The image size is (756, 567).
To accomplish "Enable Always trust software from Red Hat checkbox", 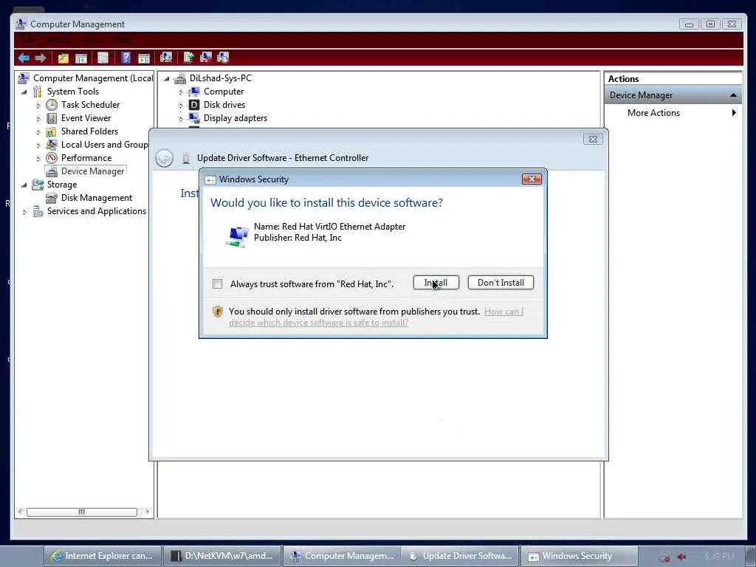I will pos(218,284).
